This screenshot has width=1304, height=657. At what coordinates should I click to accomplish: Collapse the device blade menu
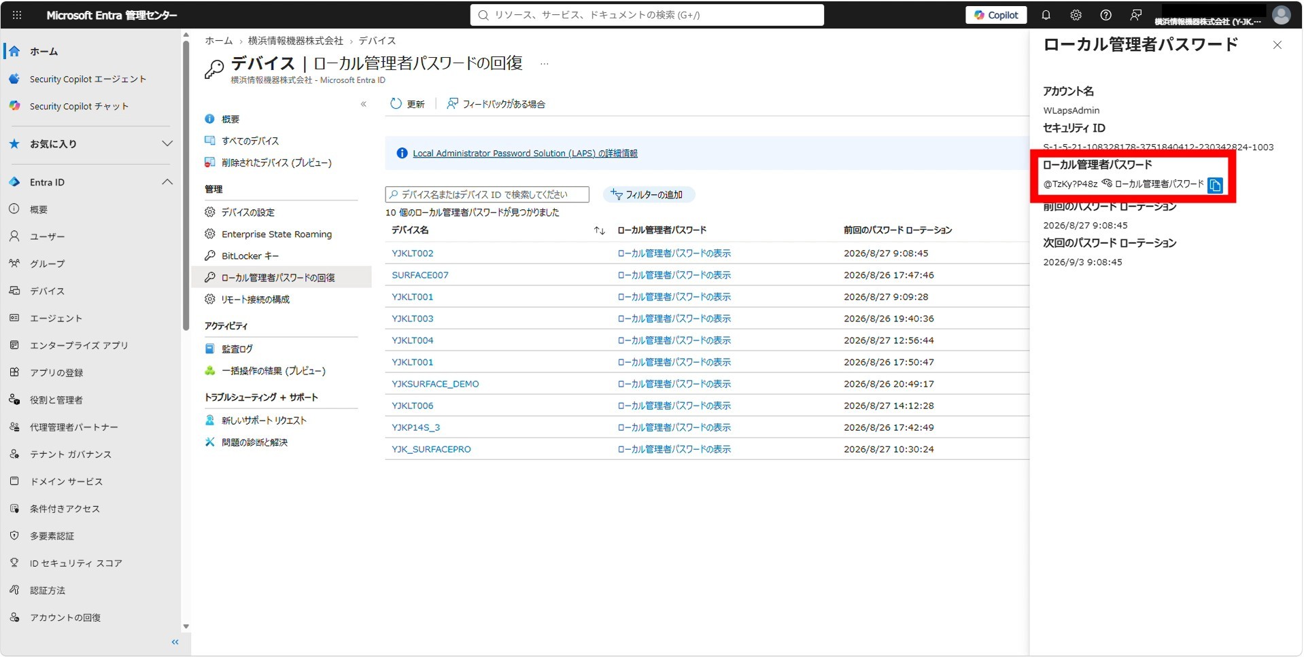coord(364,104)
